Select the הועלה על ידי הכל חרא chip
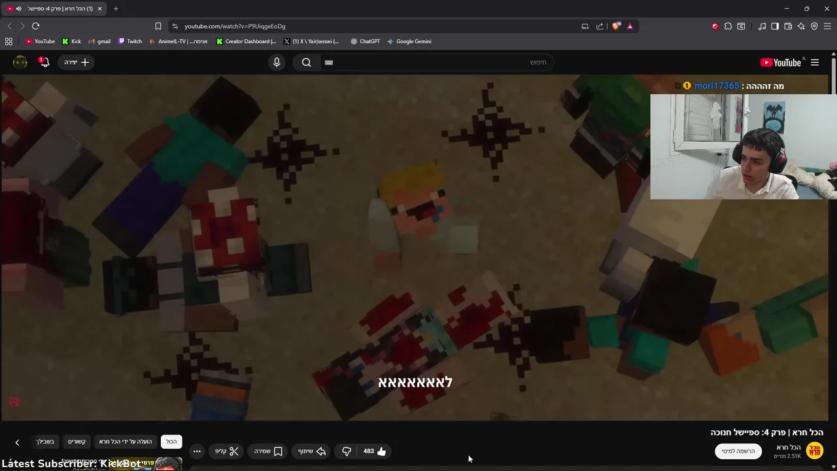 (126, 442)
